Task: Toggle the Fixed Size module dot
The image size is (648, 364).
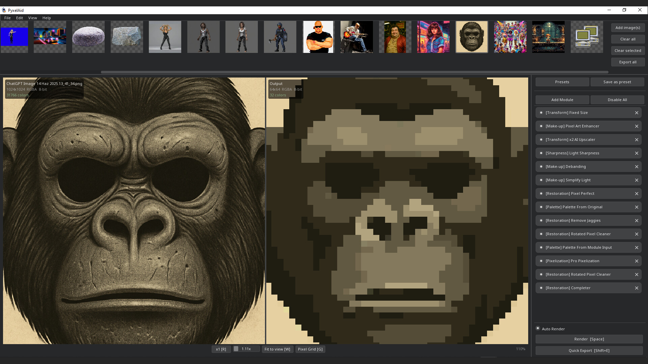Action: tap(541, 113)
